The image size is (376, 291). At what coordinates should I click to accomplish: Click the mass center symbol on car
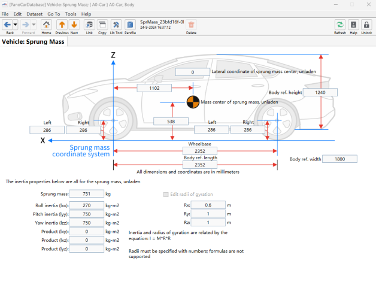pos(193,102)
